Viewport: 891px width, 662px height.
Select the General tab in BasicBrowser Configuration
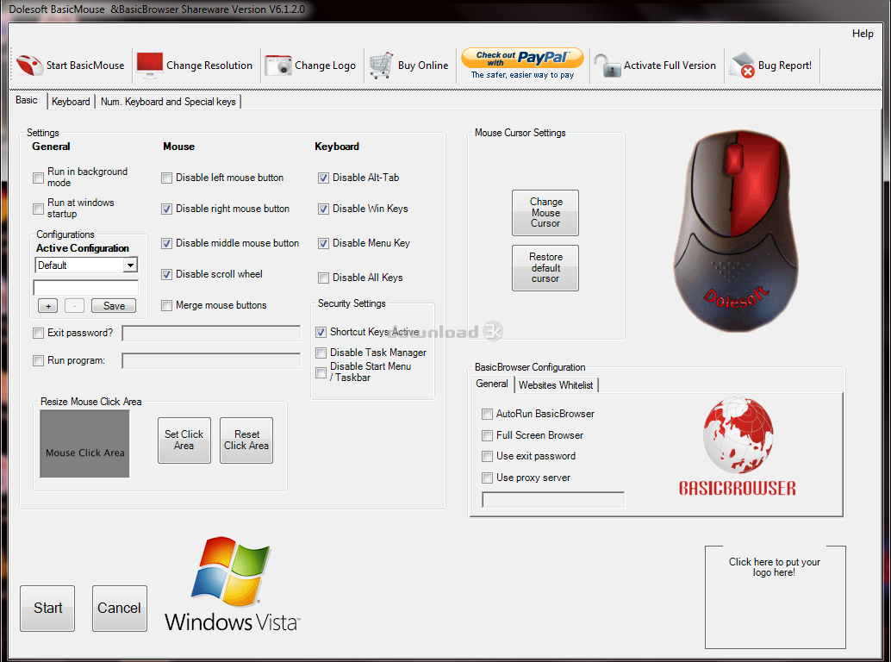click(x=492, y=384)
